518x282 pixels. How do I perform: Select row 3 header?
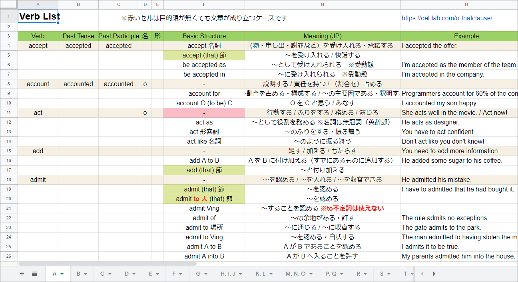click(x=9, y=36)
